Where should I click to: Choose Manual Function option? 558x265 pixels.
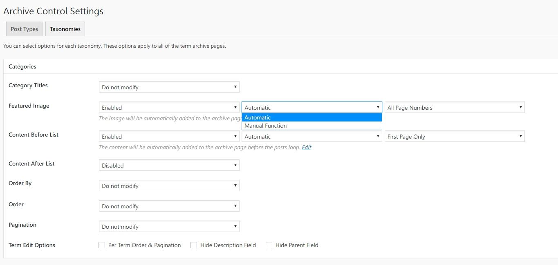(x=311, y=126)
